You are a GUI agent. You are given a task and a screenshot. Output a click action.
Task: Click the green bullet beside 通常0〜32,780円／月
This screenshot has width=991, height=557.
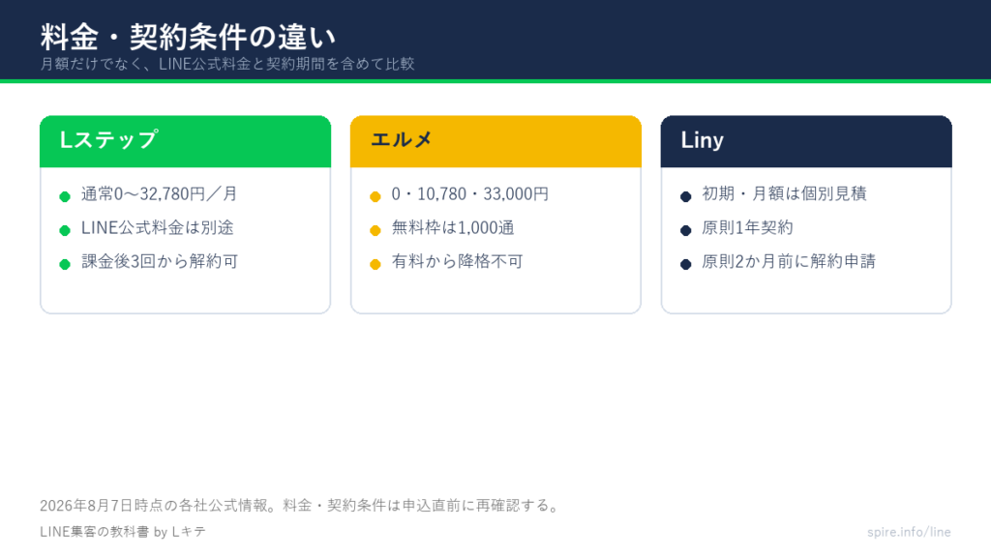tap(65, 196)
